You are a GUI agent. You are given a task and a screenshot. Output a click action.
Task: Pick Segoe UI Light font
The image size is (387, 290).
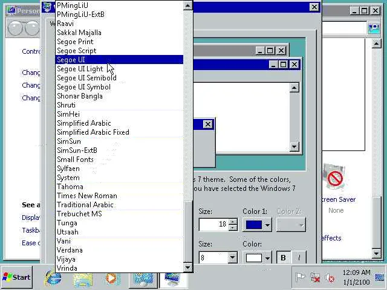[x=120, y=69]
